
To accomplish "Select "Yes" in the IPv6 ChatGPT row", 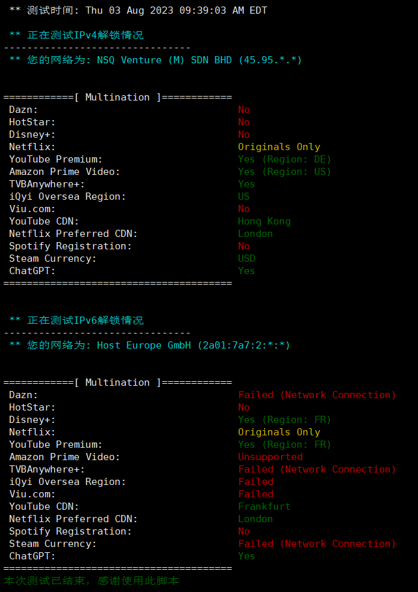I will [x=246, y=556].
